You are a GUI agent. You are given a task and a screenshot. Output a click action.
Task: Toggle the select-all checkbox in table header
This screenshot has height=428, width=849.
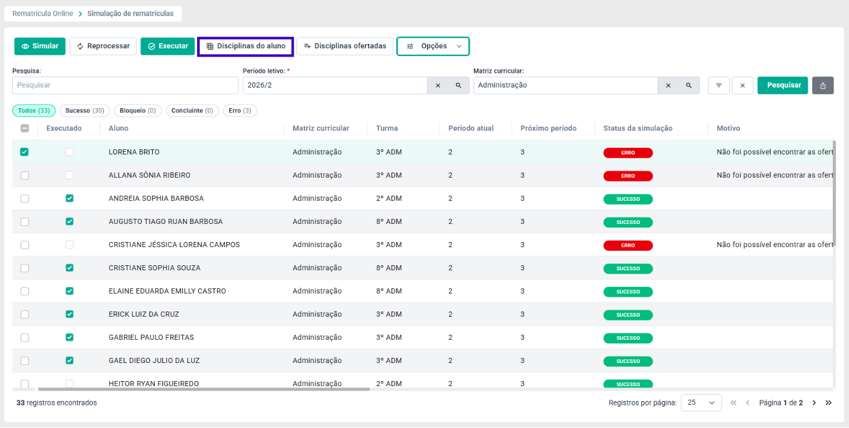24,128
